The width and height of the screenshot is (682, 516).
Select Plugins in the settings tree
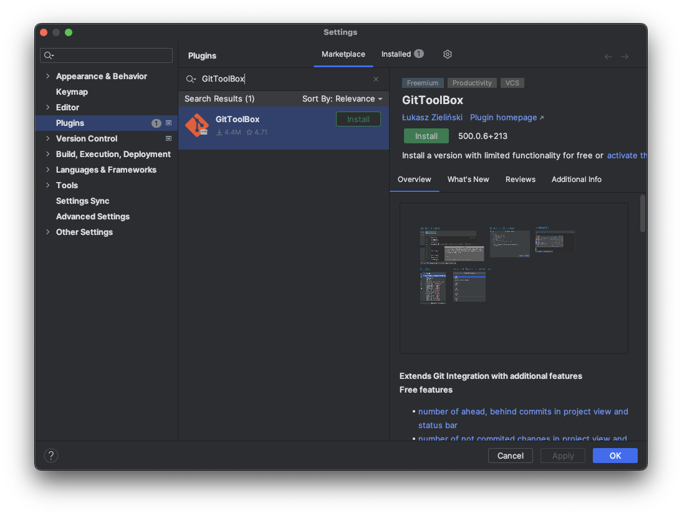pyautogui.click(x=107, y=123)
